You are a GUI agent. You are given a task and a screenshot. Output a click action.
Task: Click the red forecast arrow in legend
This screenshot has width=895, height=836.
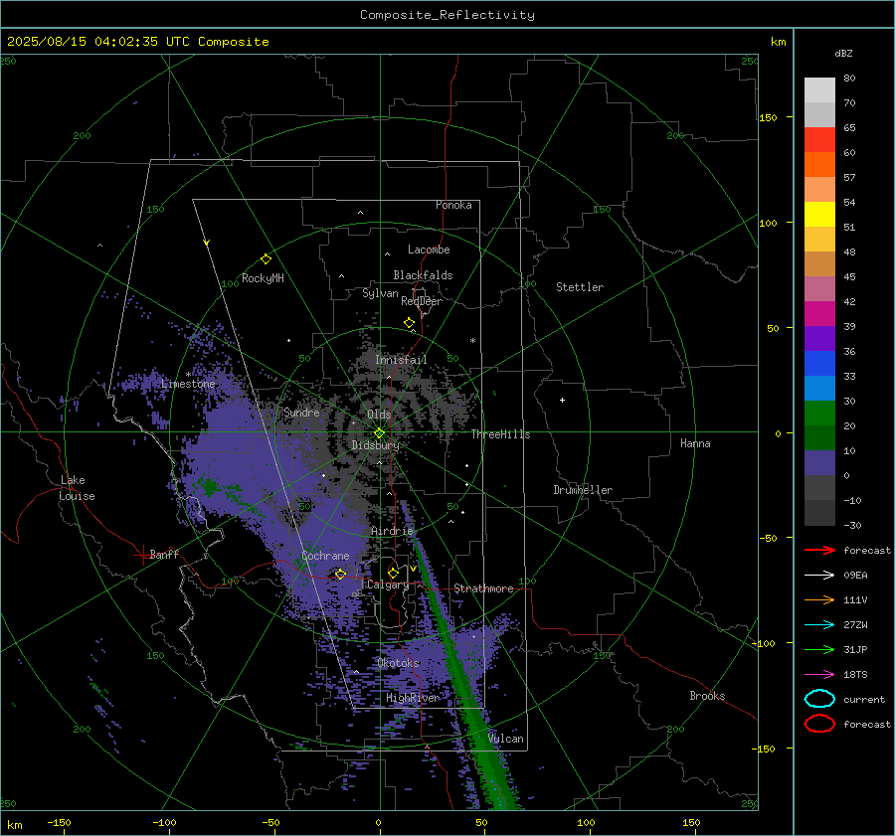(x=819, y=550)
